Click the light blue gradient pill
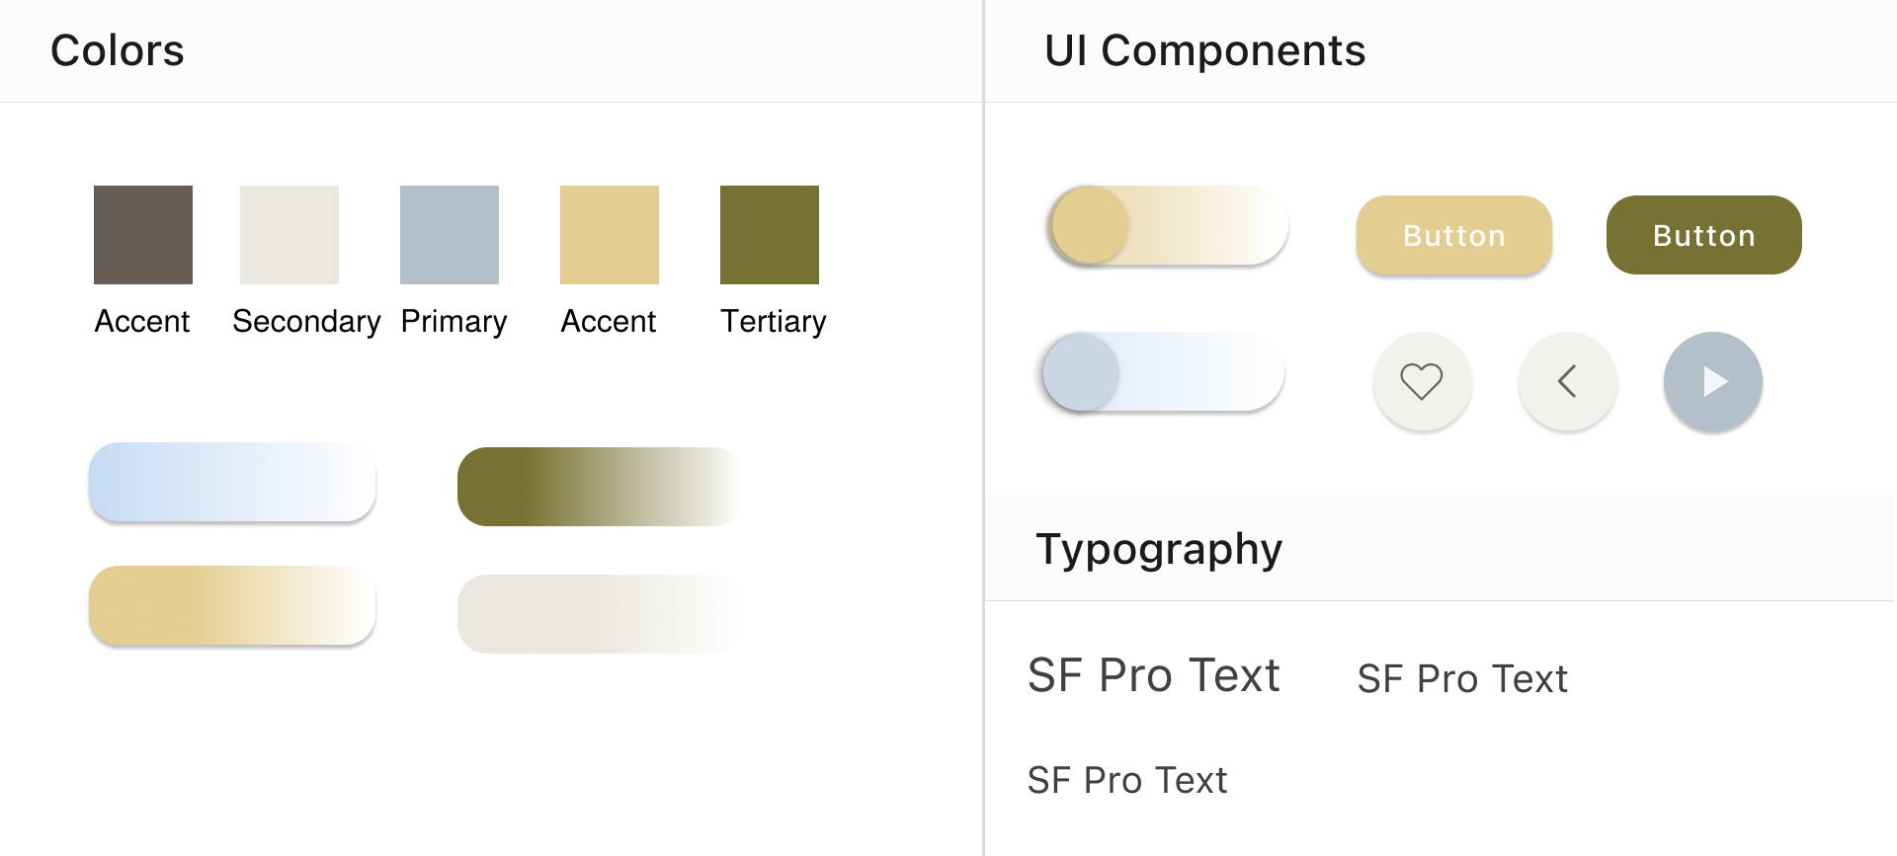 coord(232,482)
